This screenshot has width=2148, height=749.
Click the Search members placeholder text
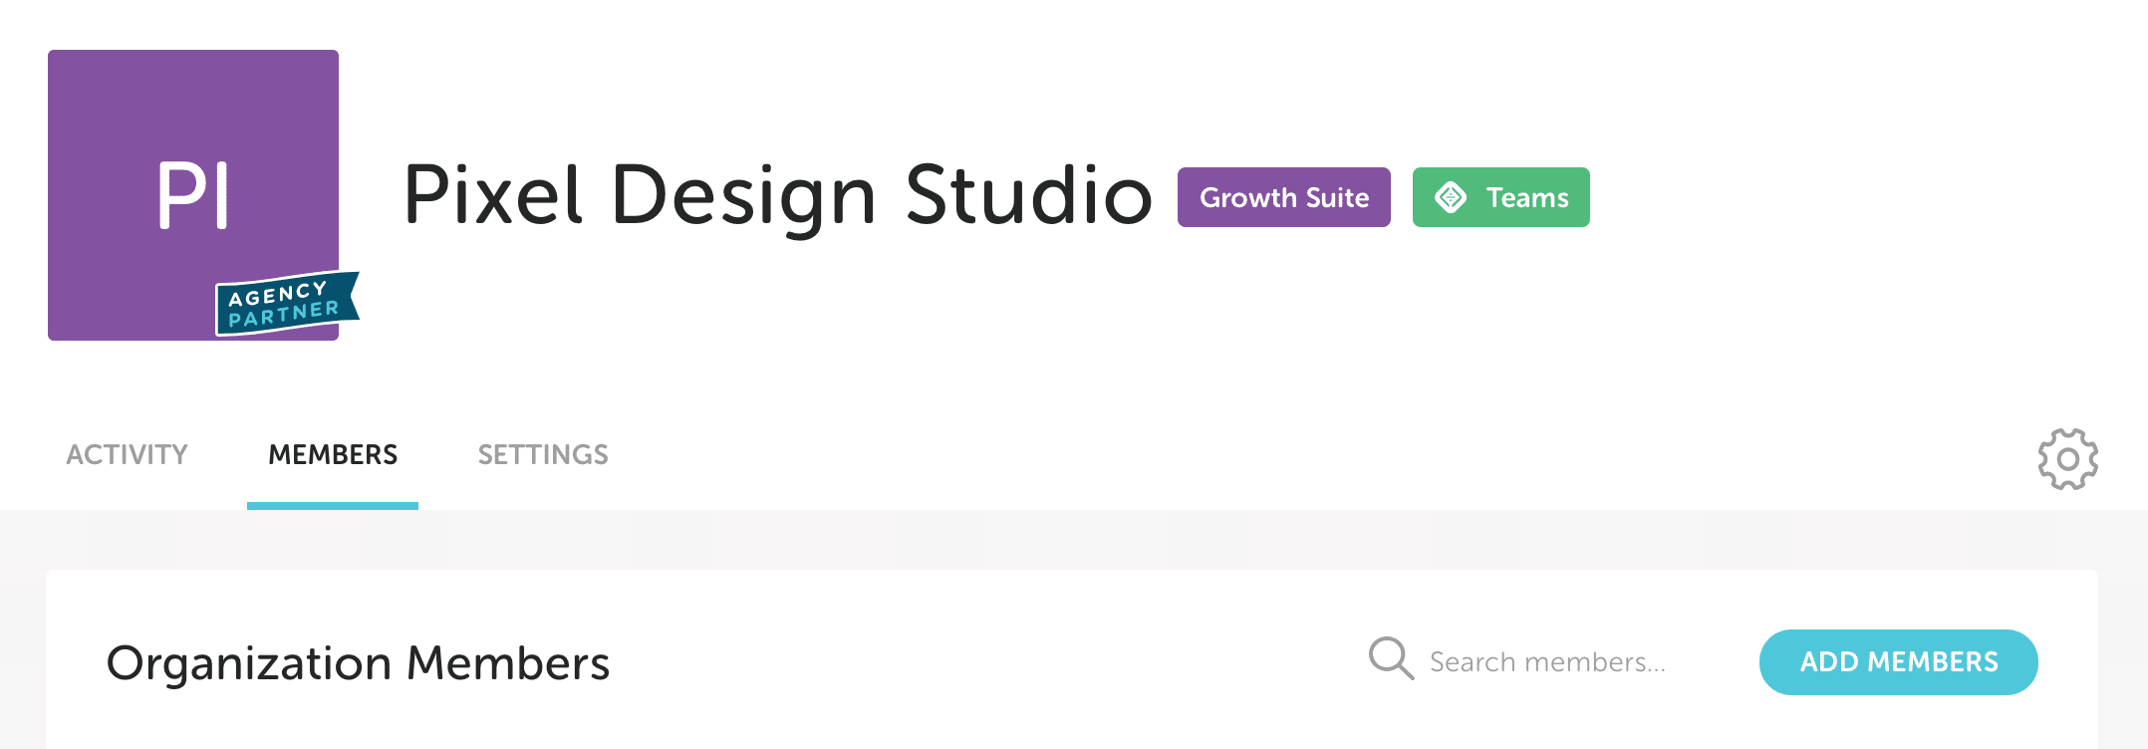click(1547, 661)
